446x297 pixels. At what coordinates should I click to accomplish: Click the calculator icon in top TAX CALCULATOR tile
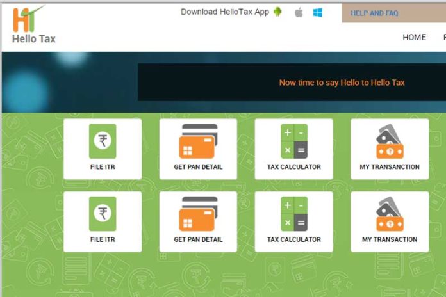(x=294, y=141)
